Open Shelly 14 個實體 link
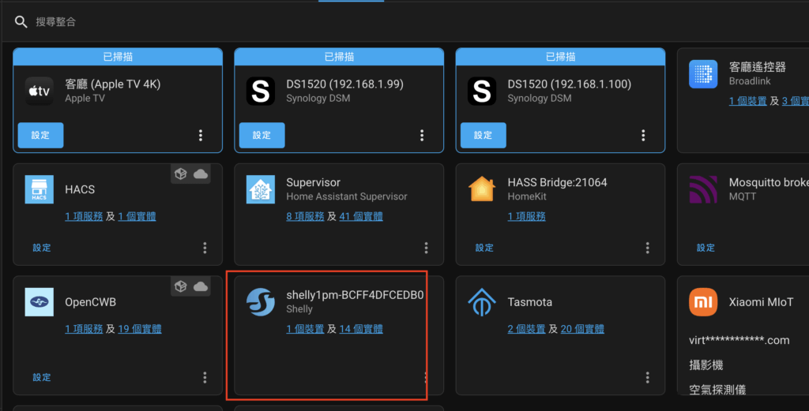This screenshot has width=809, height=411. 361,329
